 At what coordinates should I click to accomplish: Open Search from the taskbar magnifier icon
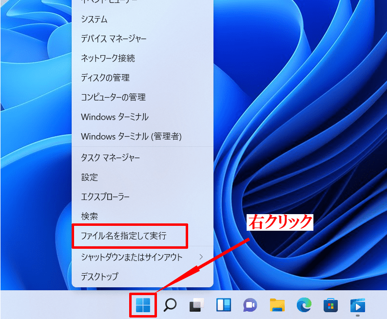170,305
